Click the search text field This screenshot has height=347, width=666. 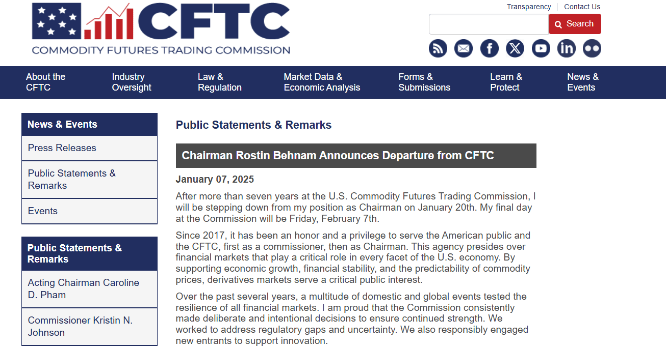click(489, 24)
